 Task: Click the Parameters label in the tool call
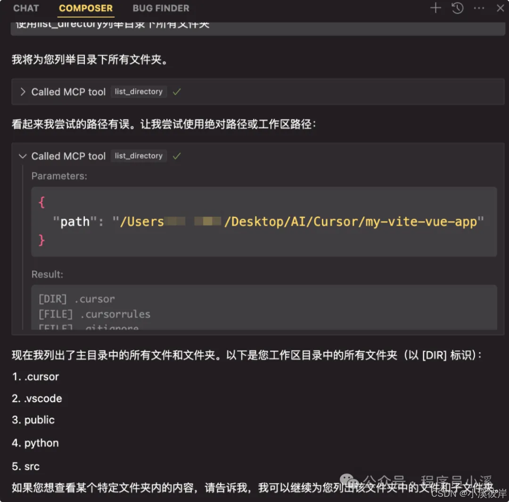coord(59,176)
